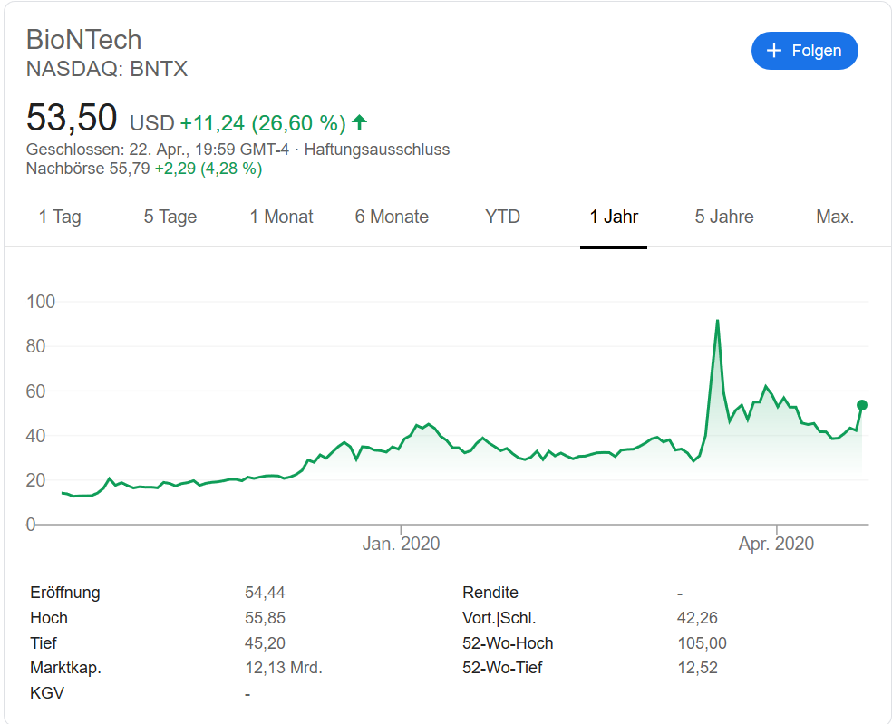Select the YTD tab
Screen dimensions: 892x724
pos(503,217)
